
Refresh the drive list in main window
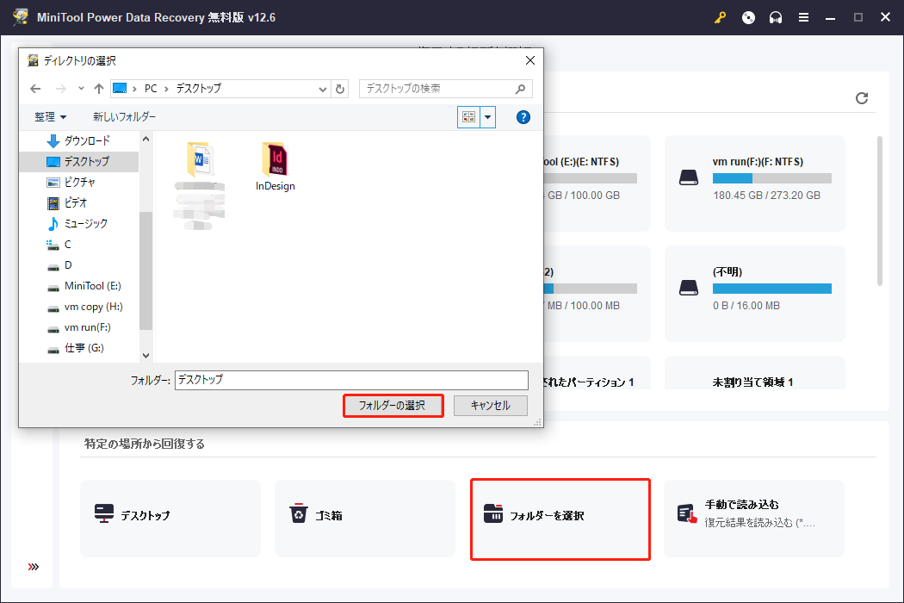click(x=861, y=98)
